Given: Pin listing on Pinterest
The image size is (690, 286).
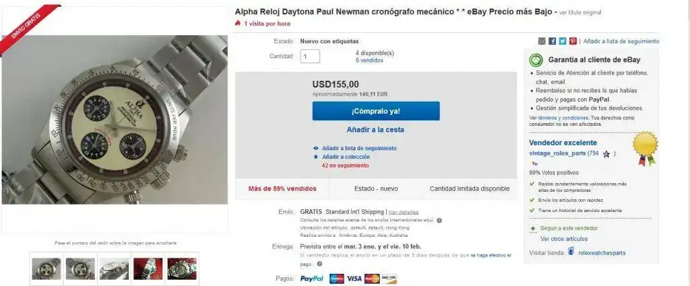Looking at the screenshot, I should [x=572, y=41].
